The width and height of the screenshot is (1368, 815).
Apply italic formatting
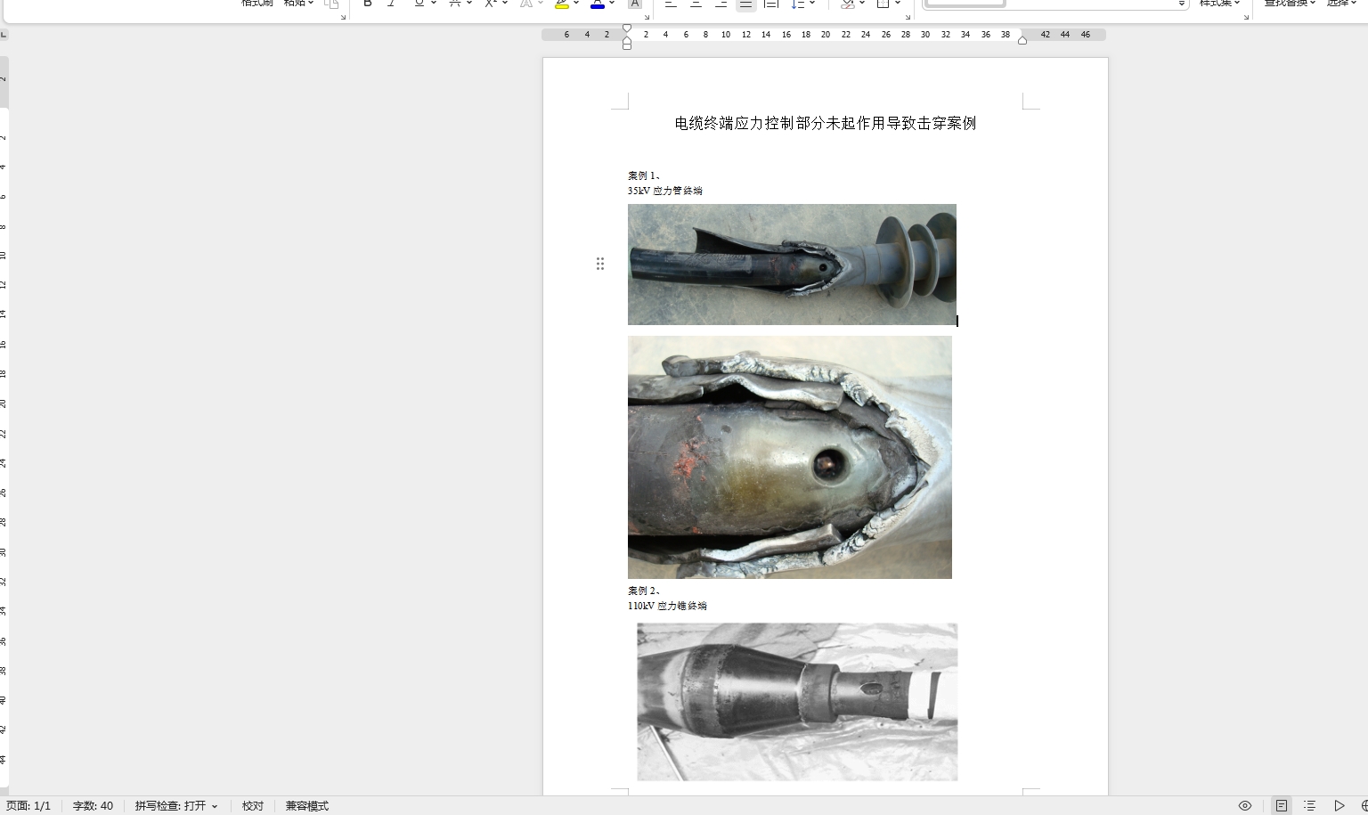(x=391, y=4)
